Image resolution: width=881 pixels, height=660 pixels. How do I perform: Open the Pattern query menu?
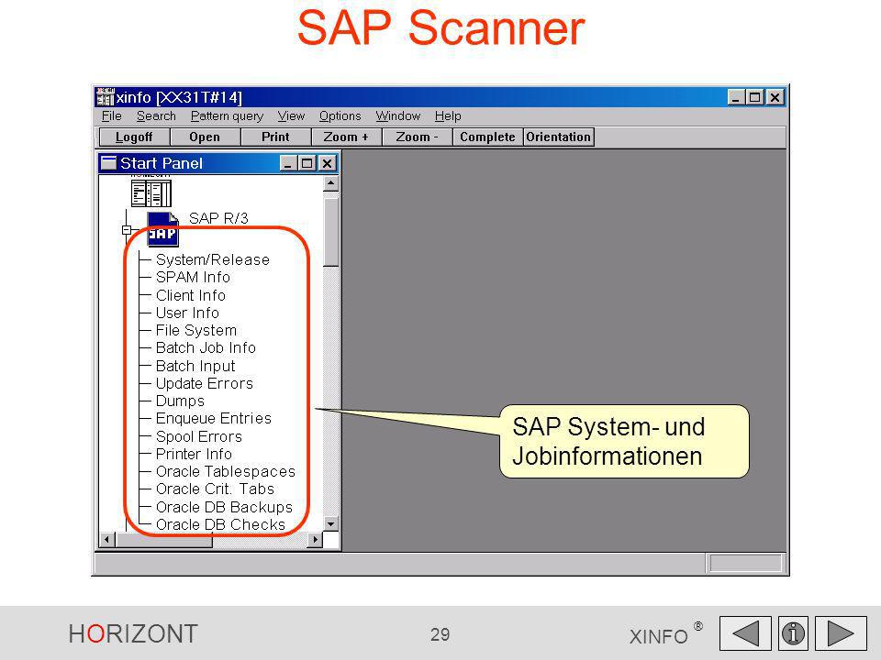pos(227,116)
